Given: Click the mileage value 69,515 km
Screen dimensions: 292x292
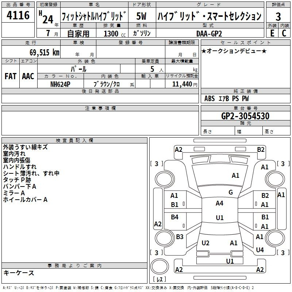Looking at the screenshot, I should click(x=45, y=52).
